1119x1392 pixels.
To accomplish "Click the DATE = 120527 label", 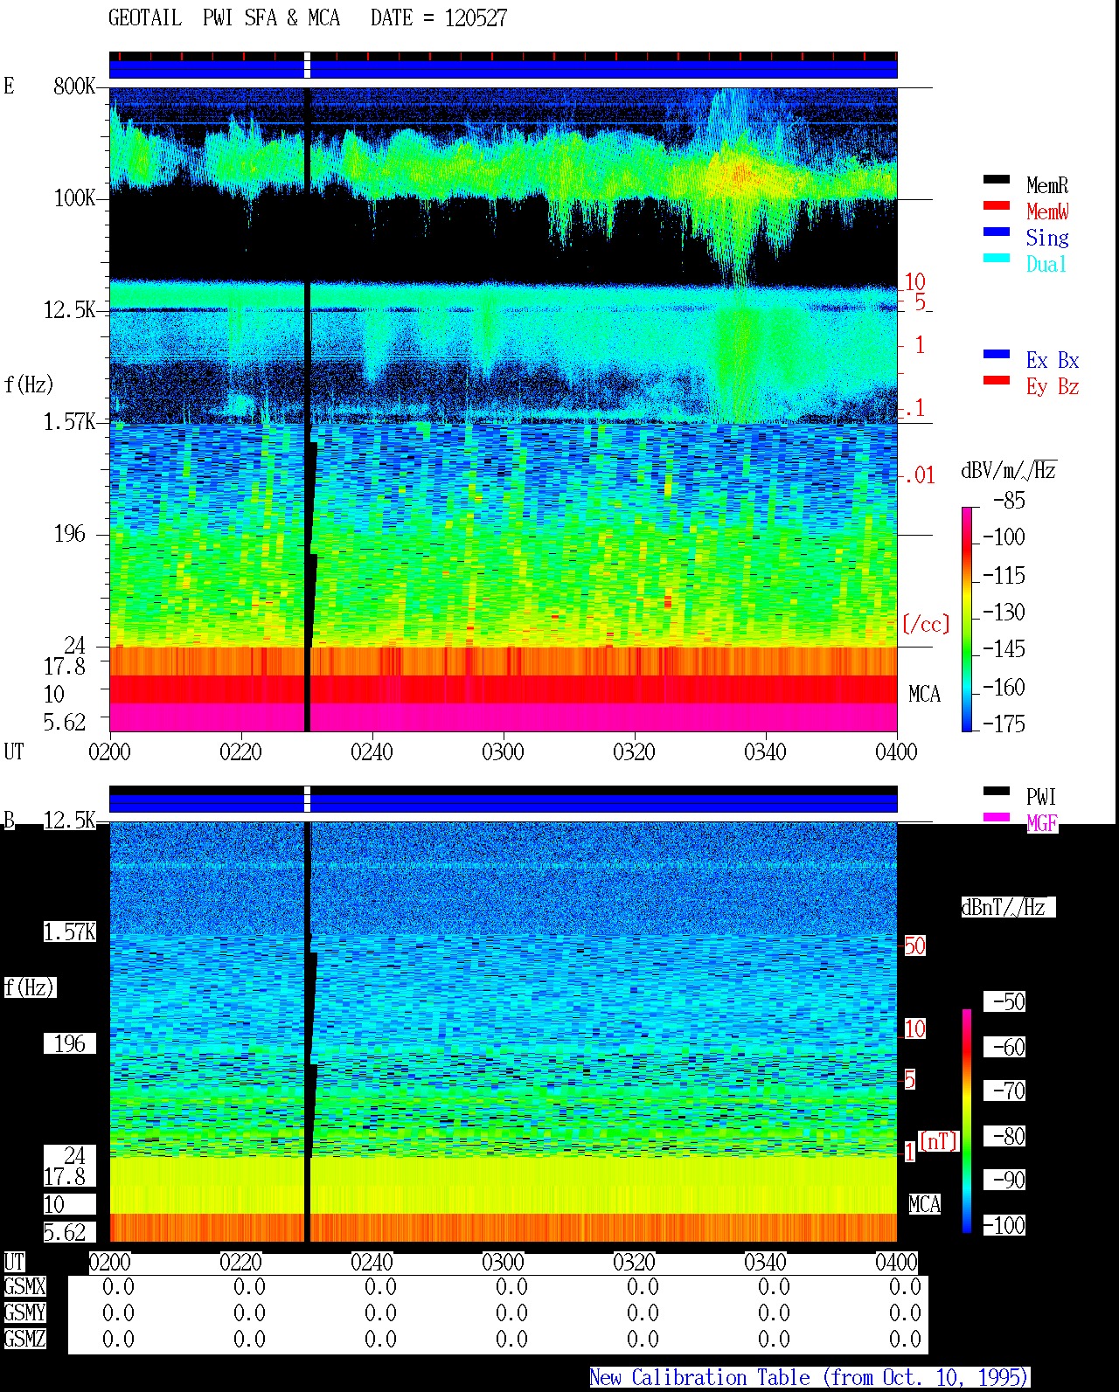I will tap(439, 17).
